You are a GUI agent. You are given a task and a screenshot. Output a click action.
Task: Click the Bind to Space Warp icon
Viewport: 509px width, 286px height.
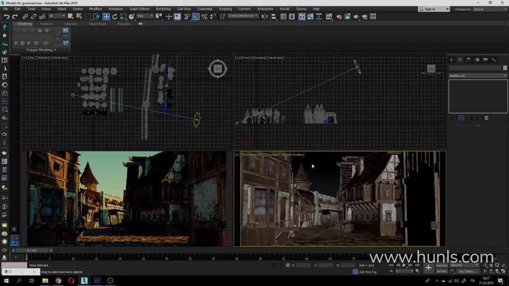[x=42, y=16]
